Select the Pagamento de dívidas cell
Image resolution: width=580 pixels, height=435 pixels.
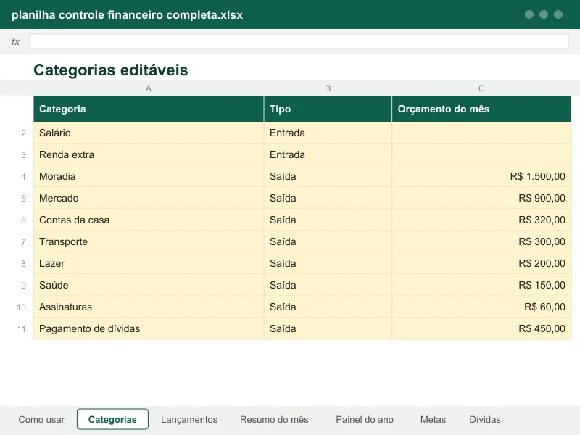point(149,328)
